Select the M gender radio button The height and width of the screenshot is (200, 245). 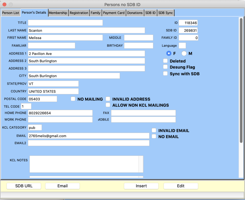pyautogui.click(x=184, y=53)
